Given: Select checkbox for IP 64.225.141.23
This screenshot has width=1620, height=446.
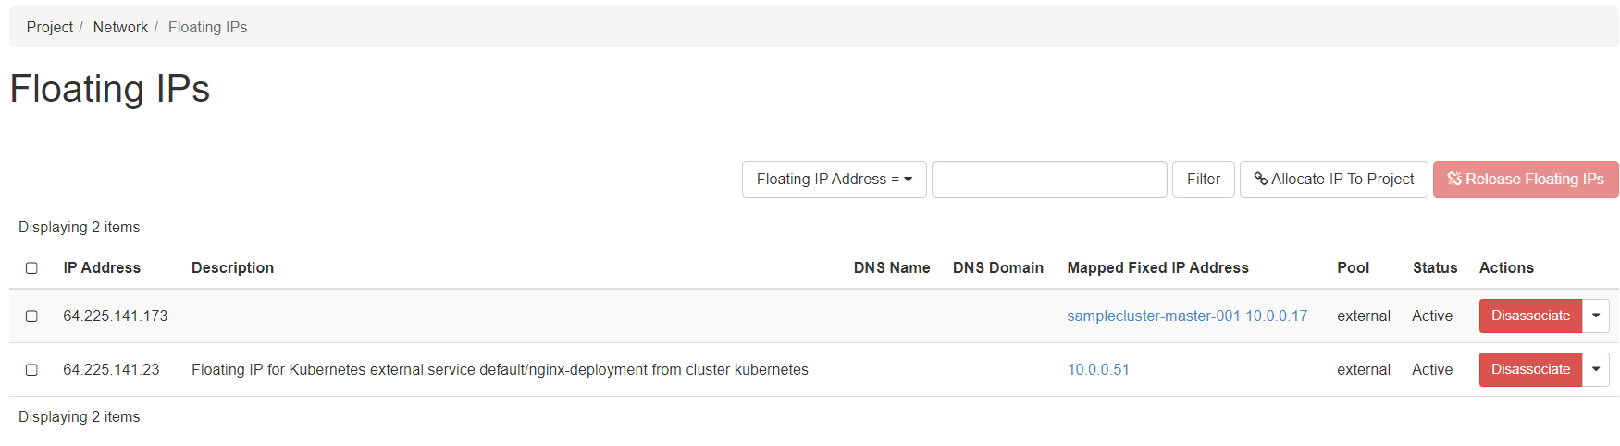Looking at the screenshot, I should coord(31,370).
